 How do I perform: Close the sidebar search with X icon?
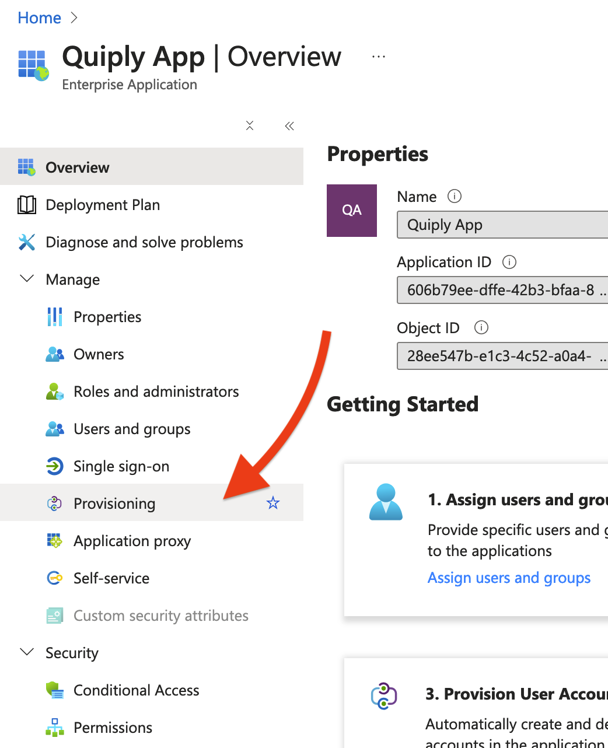pyautogui.click(x=250, y=125)
